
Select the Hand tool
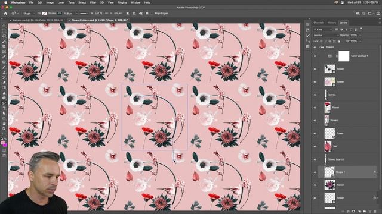point(4,124)
